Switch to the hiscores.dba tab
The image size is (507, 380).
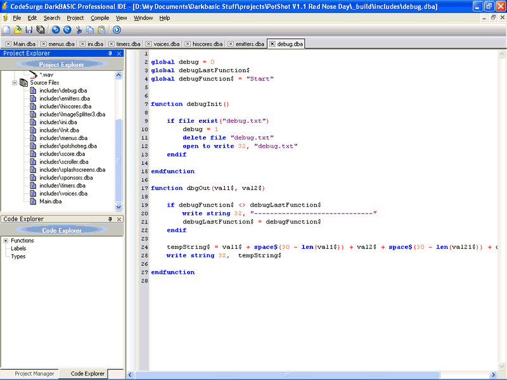point(207,44)
